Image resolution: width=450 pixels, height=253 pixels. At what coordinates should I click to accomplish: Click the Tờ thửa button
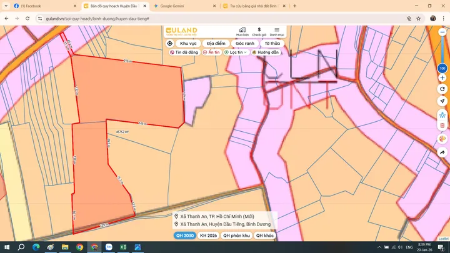(x=272, y=44)
